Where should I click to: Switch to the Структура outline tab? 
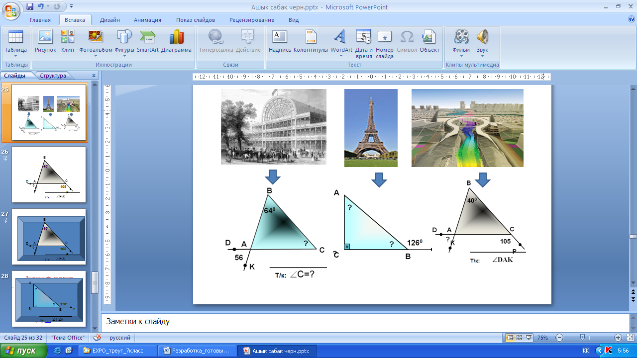click(53, 76)
